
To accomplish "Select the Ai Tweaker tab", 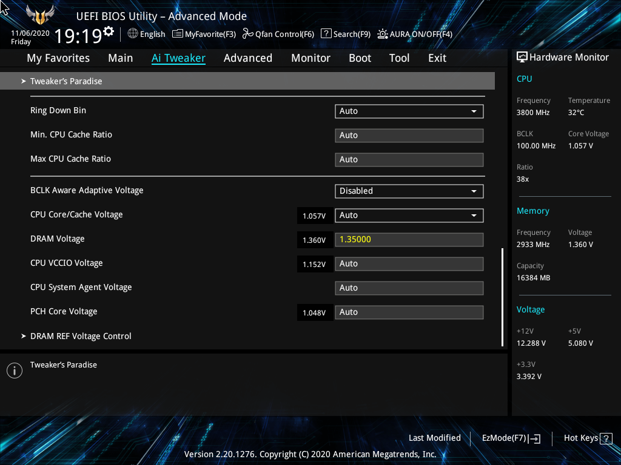I will coord(178,58).
